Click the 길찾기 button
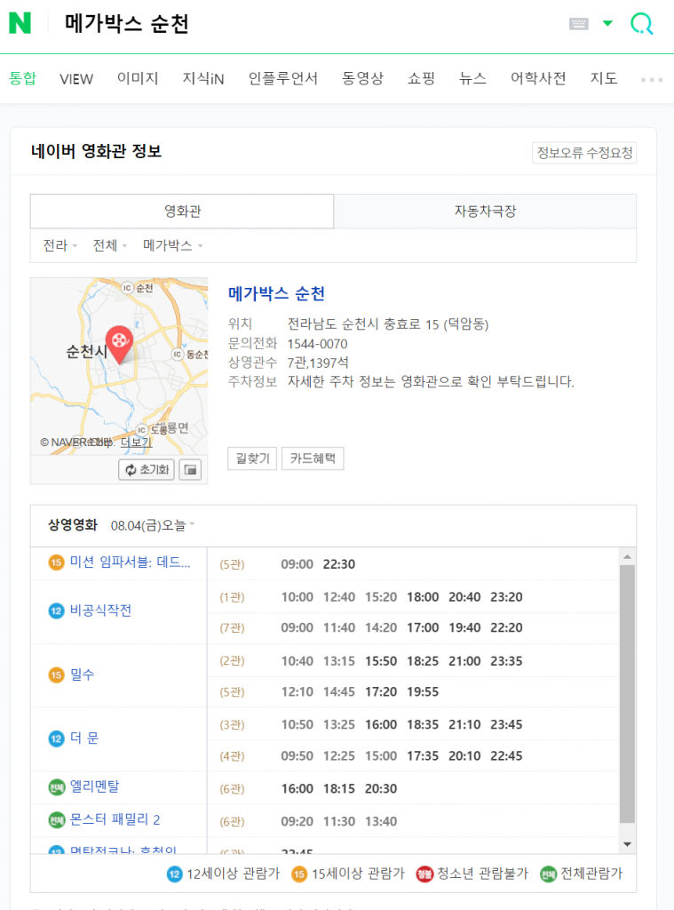The height and width of the screenshot is (910, 674). click(x=252, y=459)
